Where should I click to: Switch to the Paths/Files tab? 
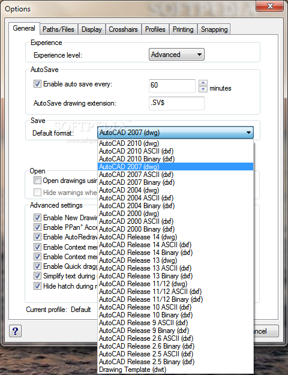tap(58, 29)
